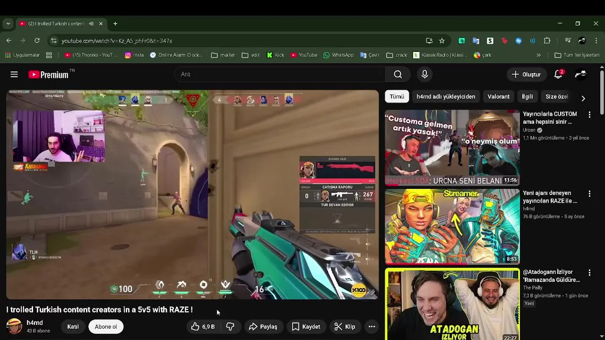Screen dimensions: 605x340
Task: Show hidden bookmarks with double chevron
Action: [538, 55]
